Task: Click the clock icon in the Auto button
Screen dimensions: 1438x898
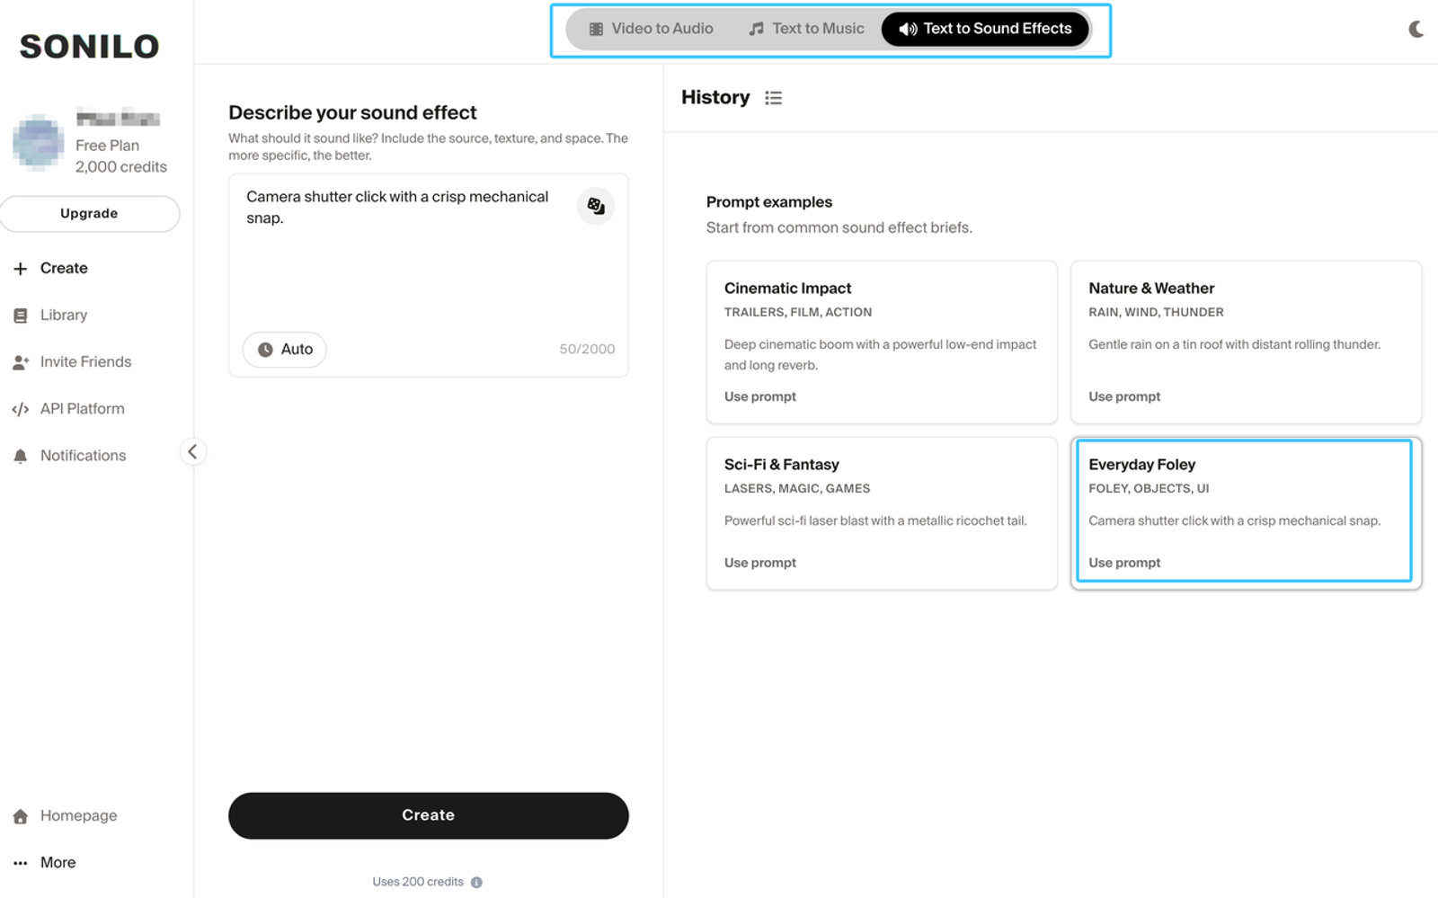Action: pos(265,350)
